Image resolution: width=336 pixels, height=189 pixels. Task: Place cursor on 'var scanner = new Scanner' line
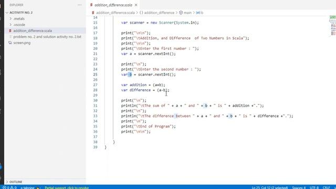tap(160, 23)
